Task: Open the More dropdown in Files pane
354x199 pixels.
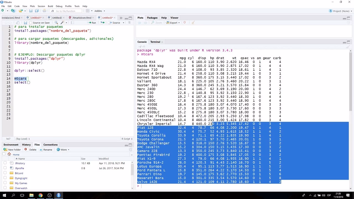Action: (63, 150)
